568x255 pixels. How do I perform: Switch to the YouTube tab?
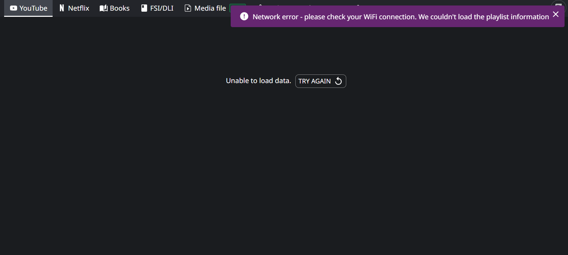click(33, 8)
